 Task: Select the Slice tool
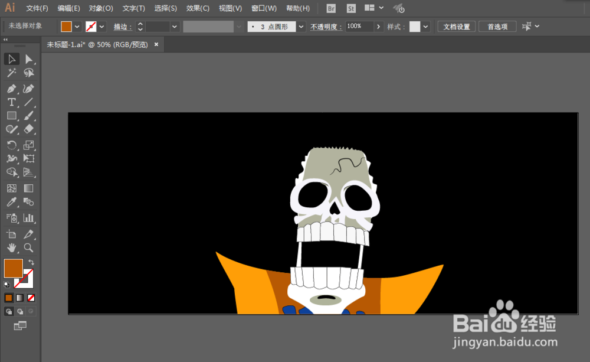click(x=28, y=234)
